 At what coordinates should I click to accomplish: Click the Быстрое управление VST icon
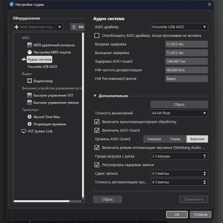pyautogui.click(x=30, y=95)
